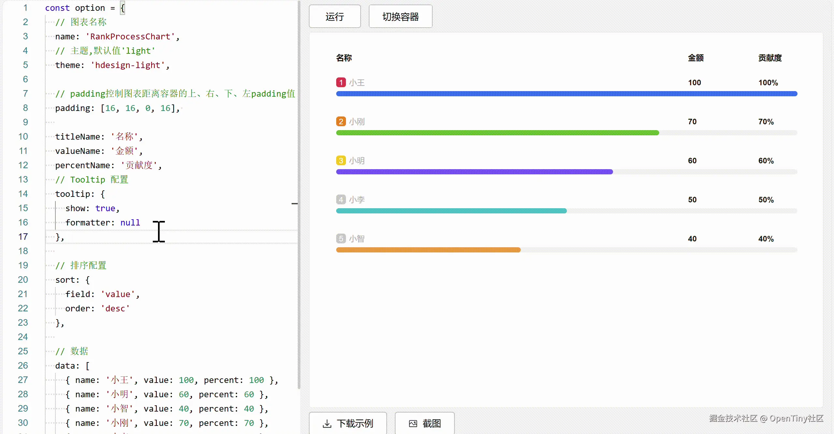The image size is (834, 434).
Task: Click the download icon in 下载示例
Action: pyautogui.click(x=327, y=424)
